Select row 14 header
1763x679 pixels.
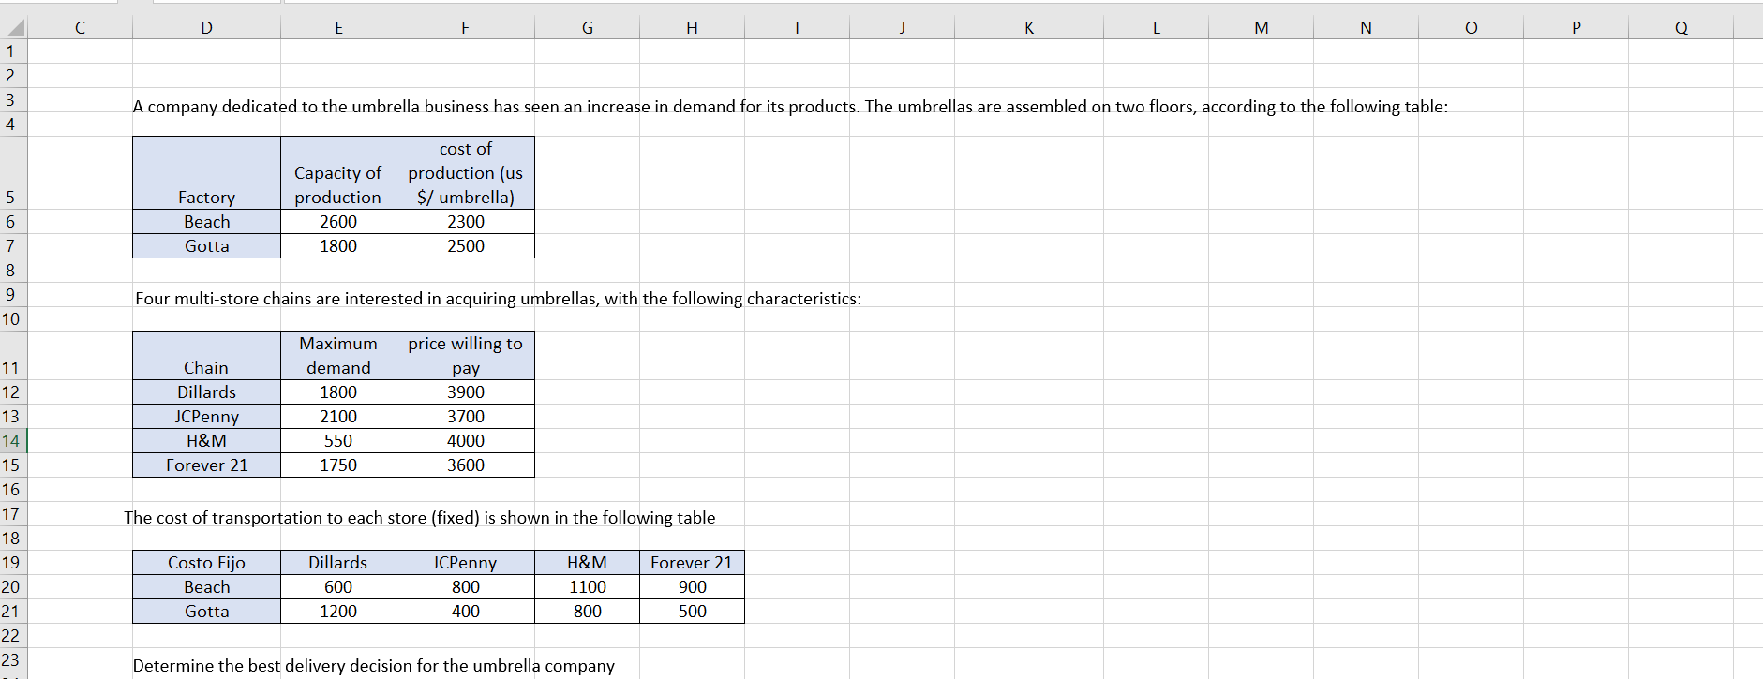click(x=13, y=440)
